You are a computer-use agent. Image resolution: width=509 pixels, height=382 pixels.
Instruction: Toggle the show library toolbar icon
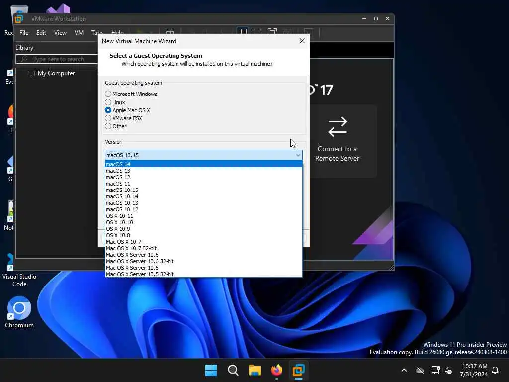click(243, 32)
